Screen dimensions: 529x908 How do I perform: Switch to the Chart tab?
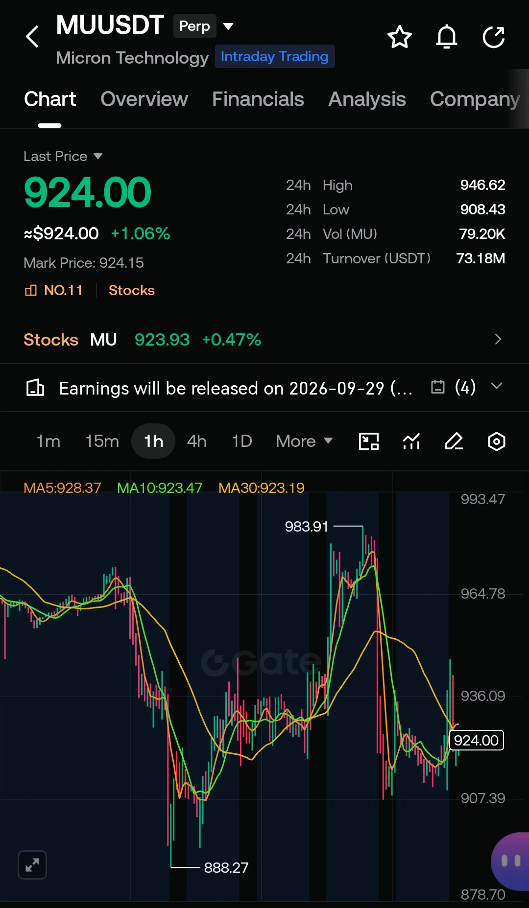coord(50,99)
